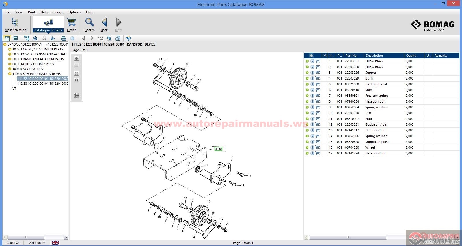Zoom in on the drawing
Image resolution: width=462 pixels, height=246 pixels.
(x=77, y=58)
